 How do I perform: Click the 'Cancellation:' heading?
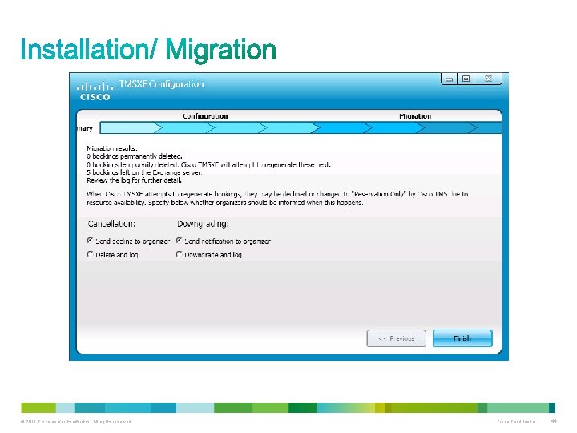tap(111, 224)
